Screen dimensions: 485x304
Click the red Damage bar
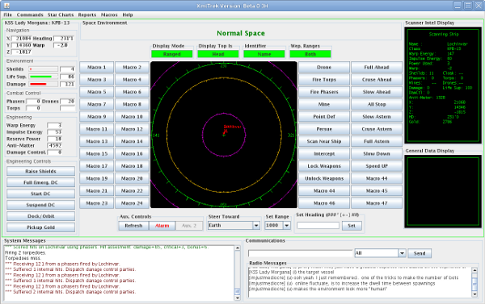point(44,84)
